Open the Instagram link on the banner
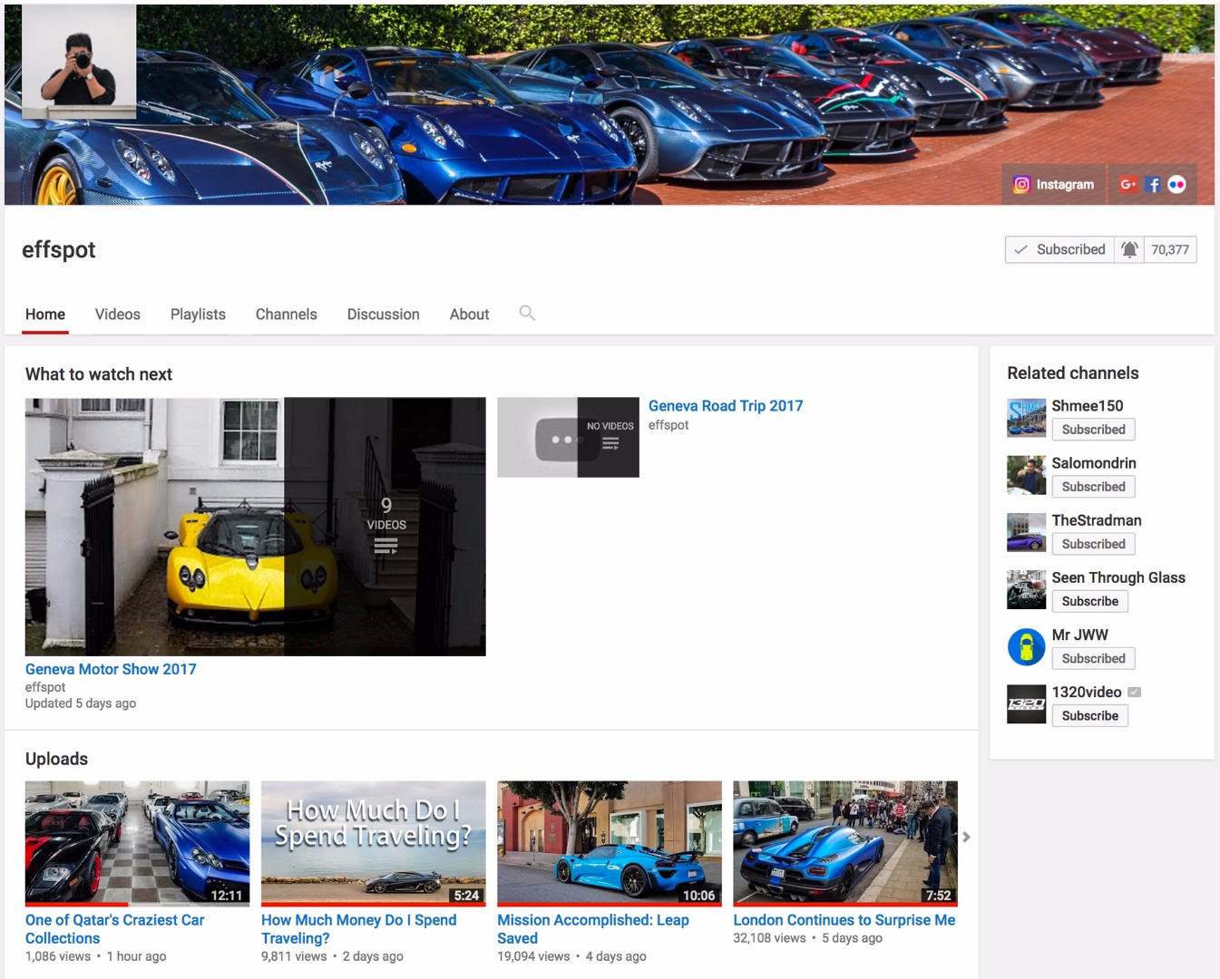The height and width of the screenshot is (979, 1220). 1054,184
